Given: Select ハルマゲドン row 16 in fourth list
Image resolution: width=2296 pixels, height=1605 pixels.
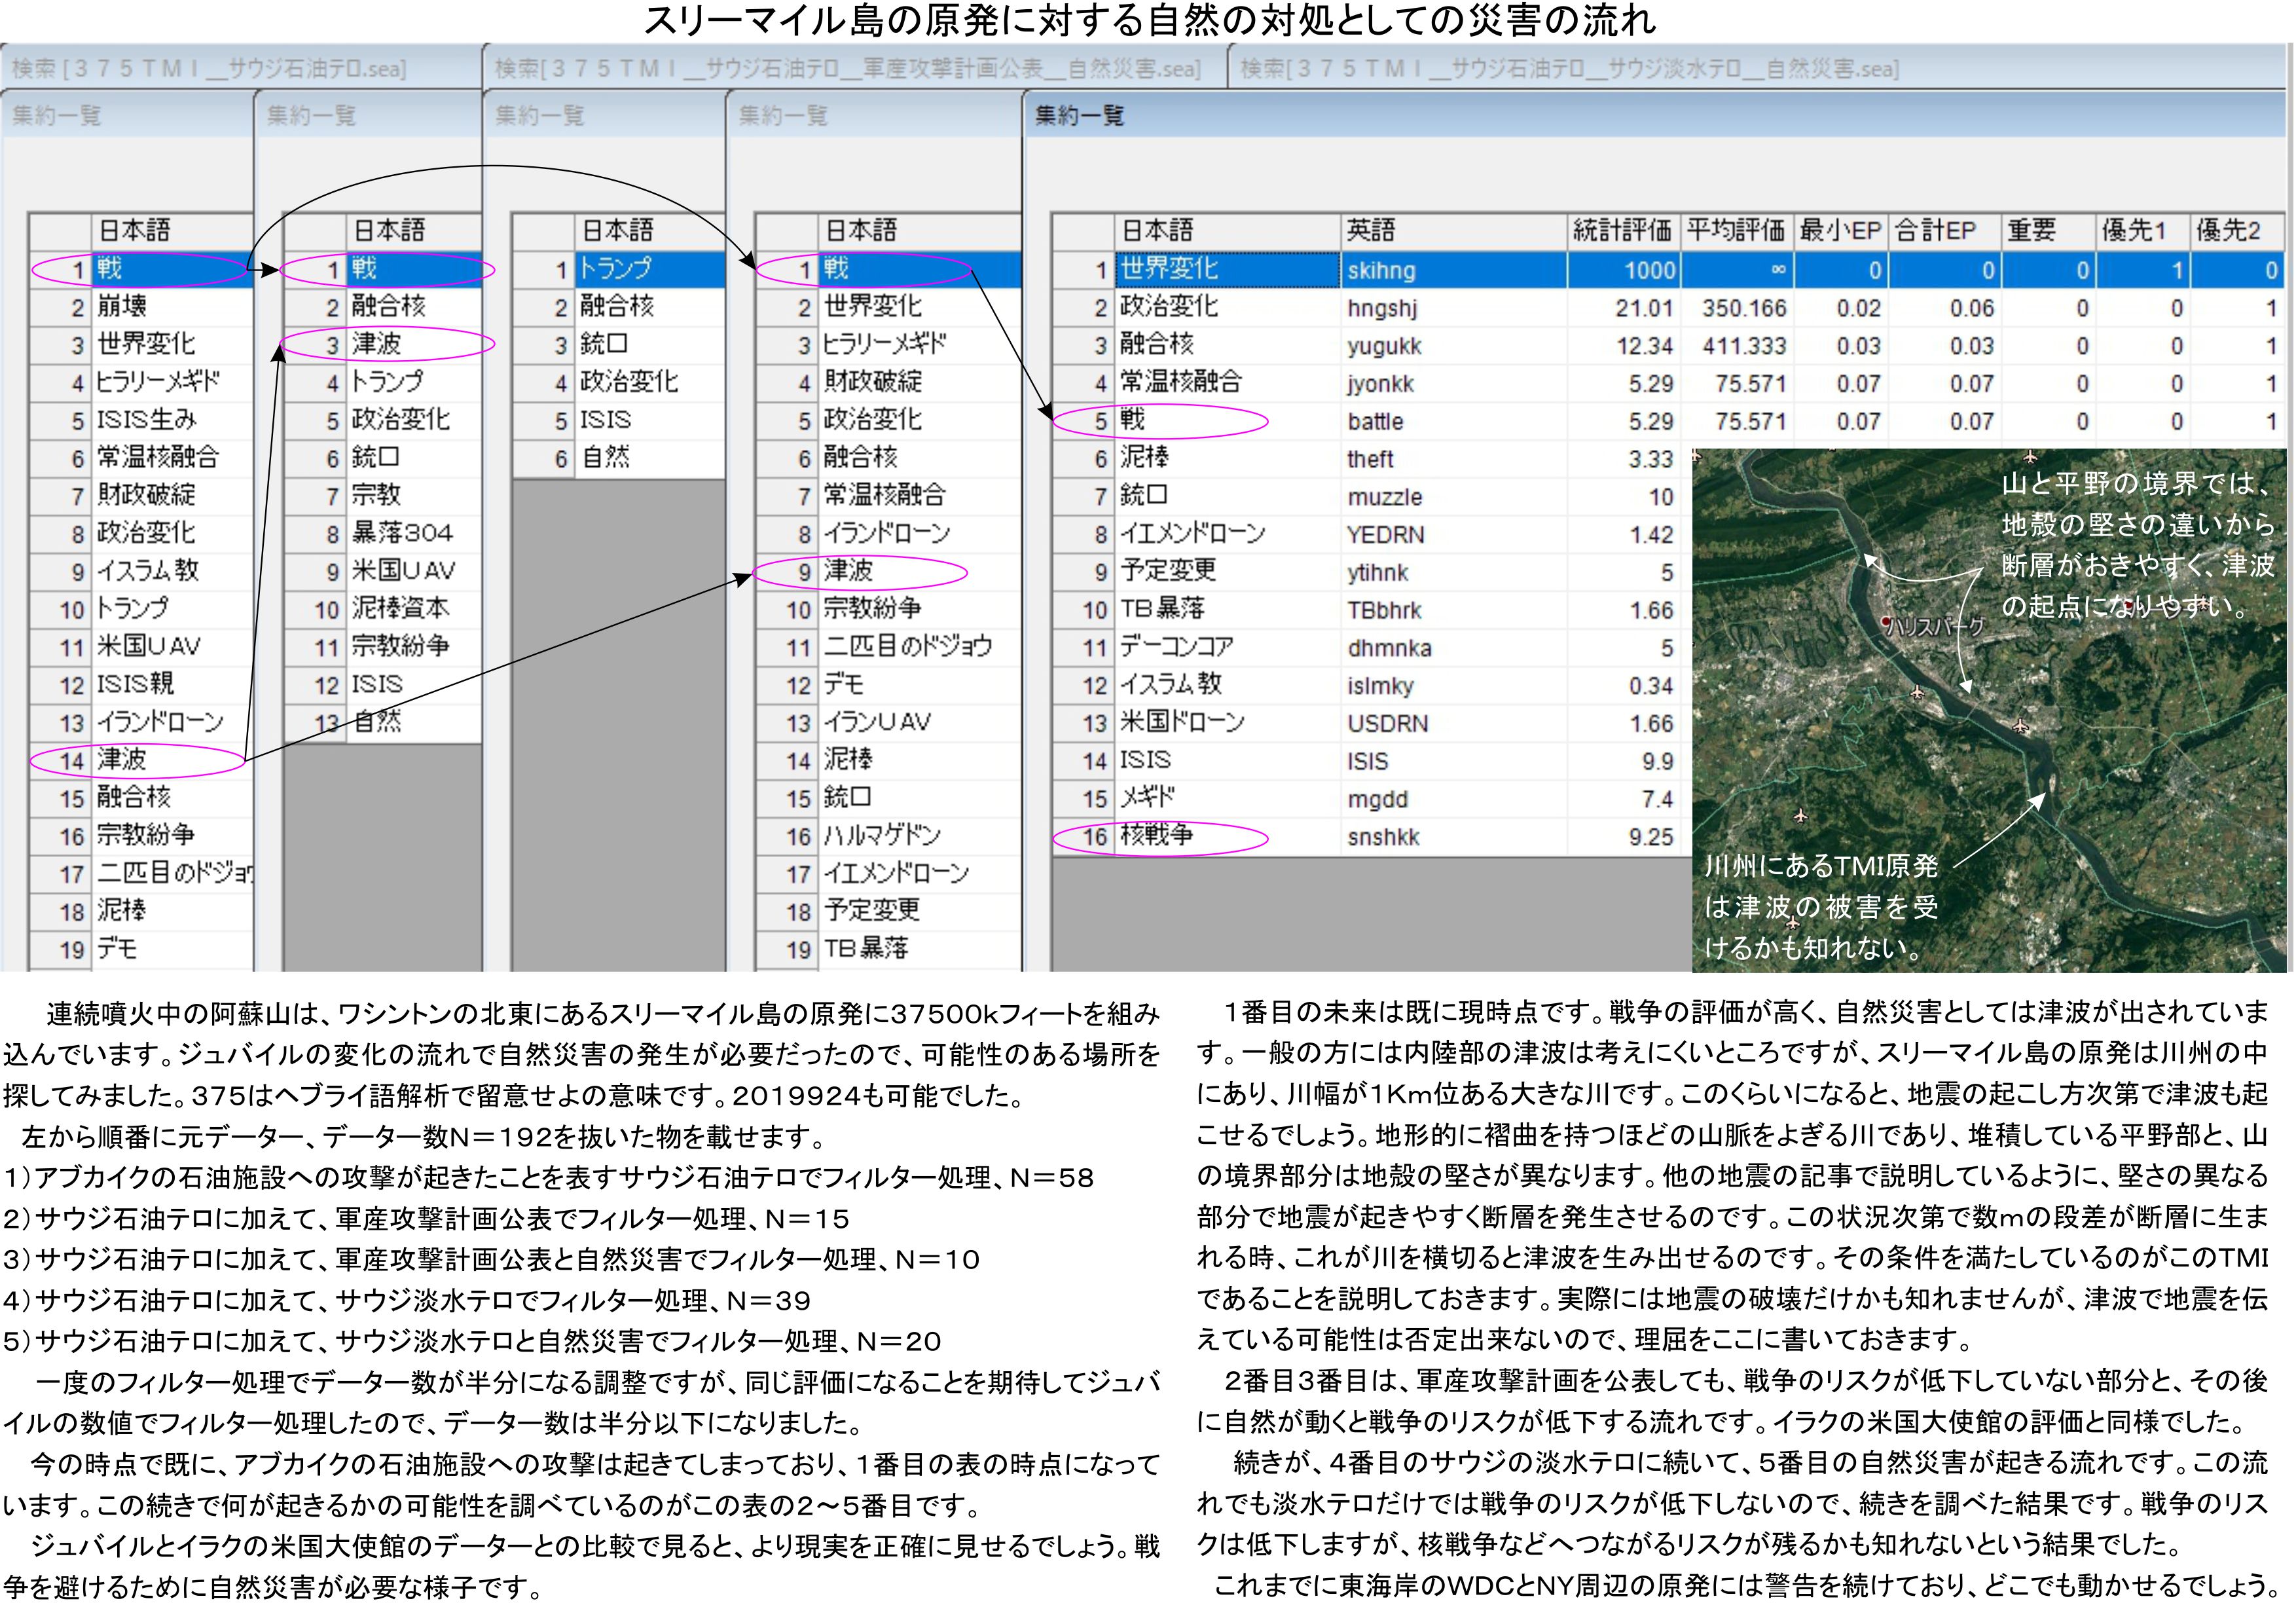Looking at the screenshot, I should 882,836.
